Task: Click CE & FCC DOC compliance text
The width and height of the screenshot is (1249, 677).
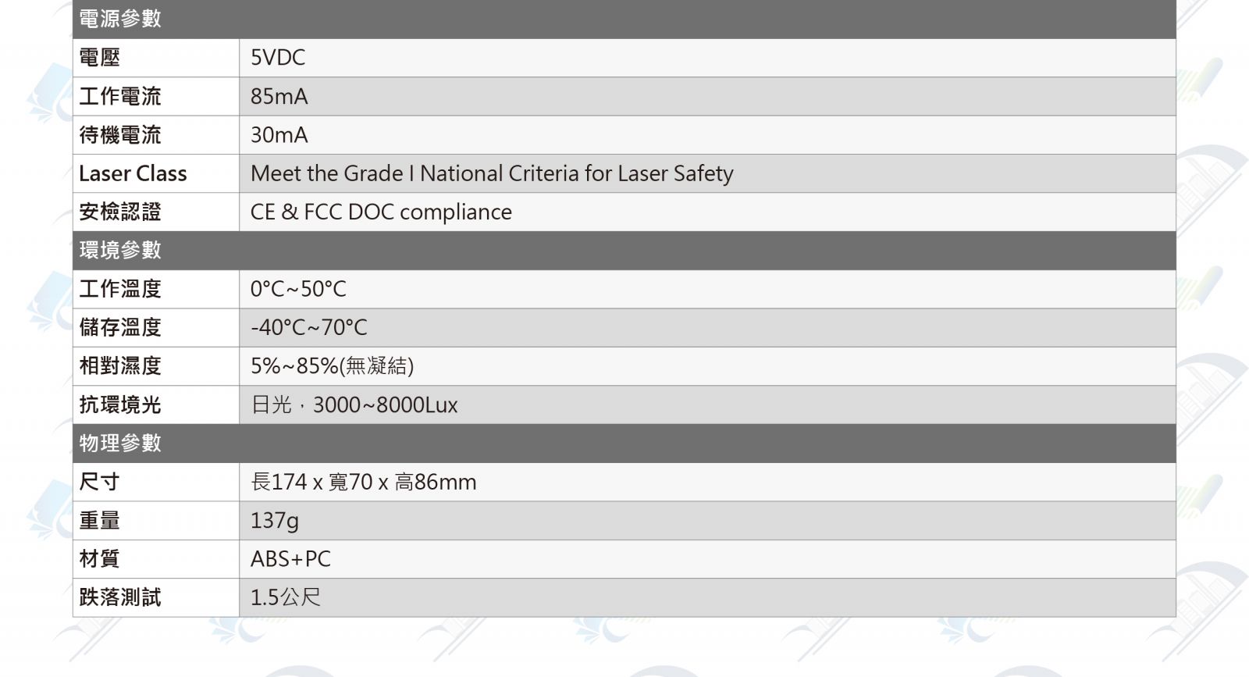Action: coord(381,212)
